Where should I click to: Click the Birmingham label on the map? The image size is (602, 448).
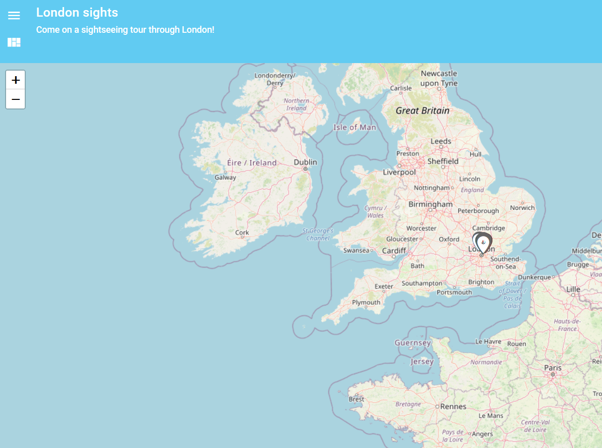pos(430,204)
